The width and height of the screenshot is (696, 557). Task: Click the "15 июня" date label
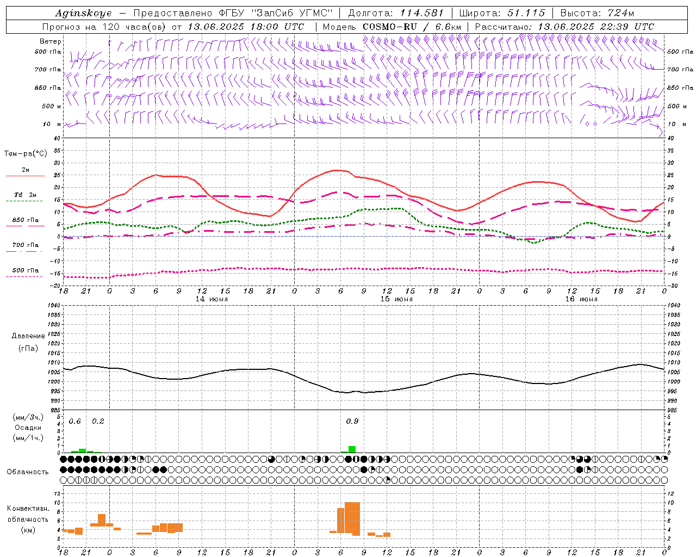click(x=396, y=299)
